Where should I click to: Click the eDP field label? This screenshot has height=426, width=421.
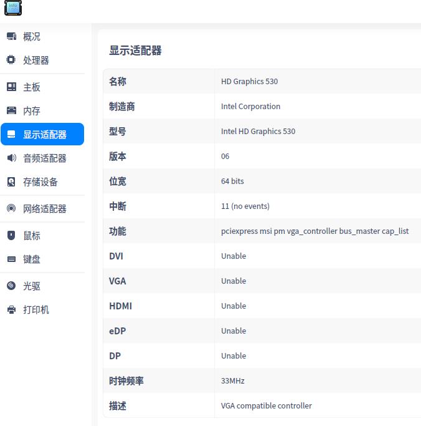(118, 331)
